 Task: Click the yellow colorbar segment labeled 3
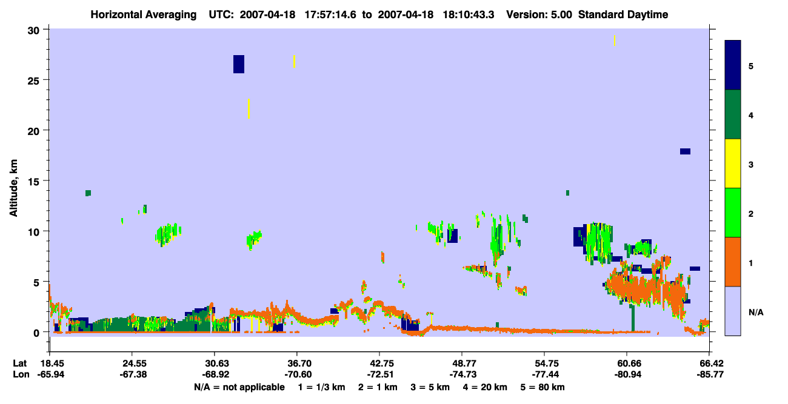point(733,164)
